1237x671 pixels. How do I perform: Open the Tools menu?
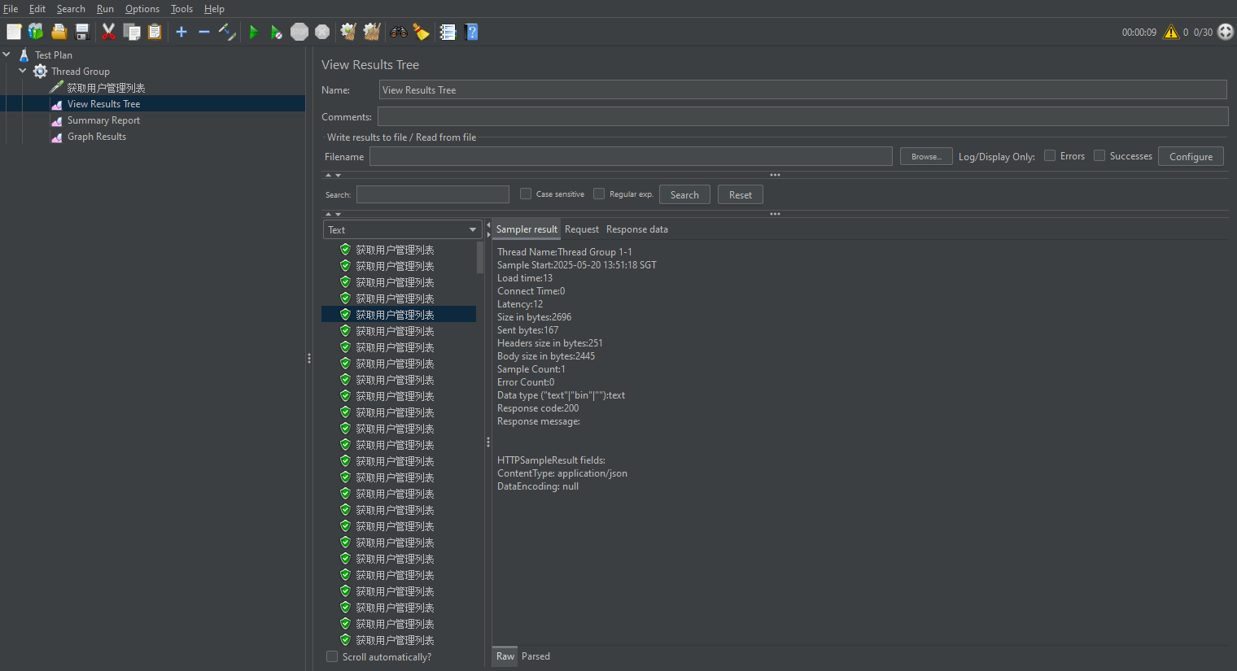pyautogui.click(x=181, y=9)
